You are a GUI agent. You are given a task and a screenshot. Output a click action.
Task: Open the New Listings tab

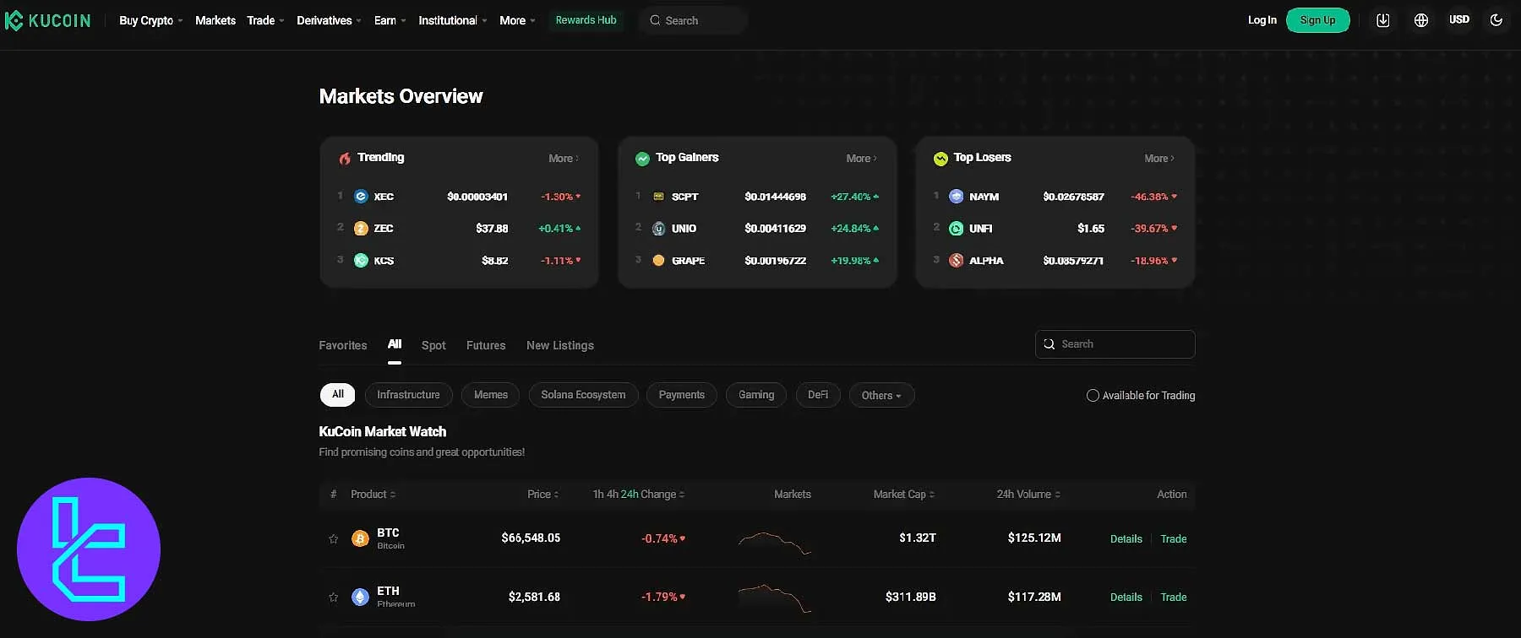(x=559, y=345)
